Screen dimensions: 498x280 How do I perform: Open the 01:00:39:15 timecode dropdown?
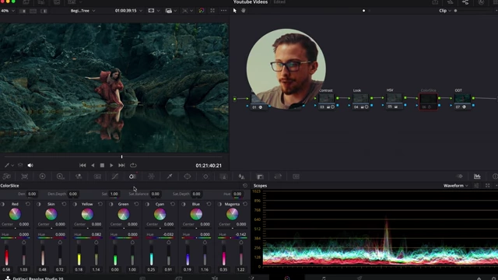[128, 10]
